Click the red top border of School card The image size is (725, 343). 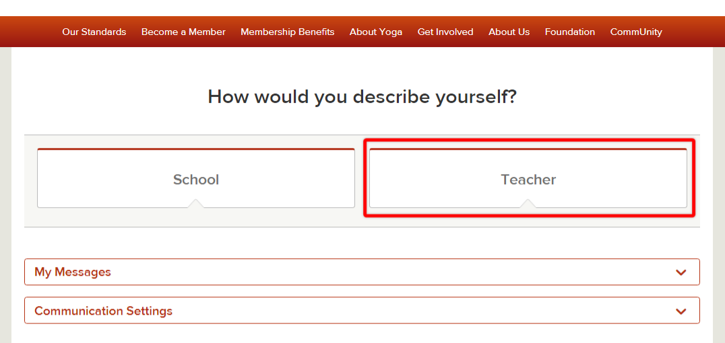[196, 149]
